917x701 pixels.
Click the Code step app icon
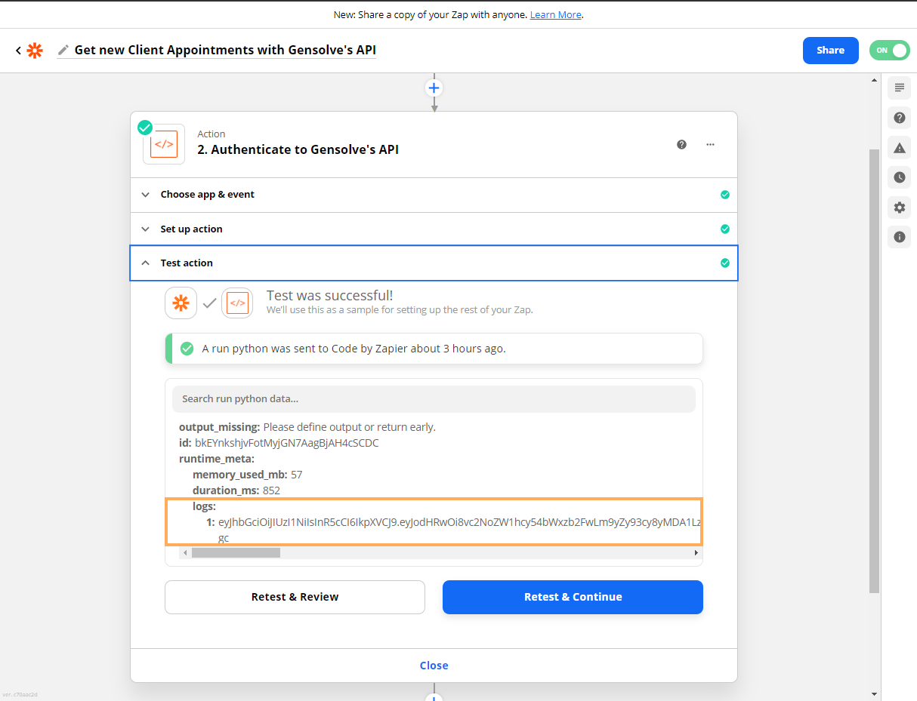pos(164,144)
